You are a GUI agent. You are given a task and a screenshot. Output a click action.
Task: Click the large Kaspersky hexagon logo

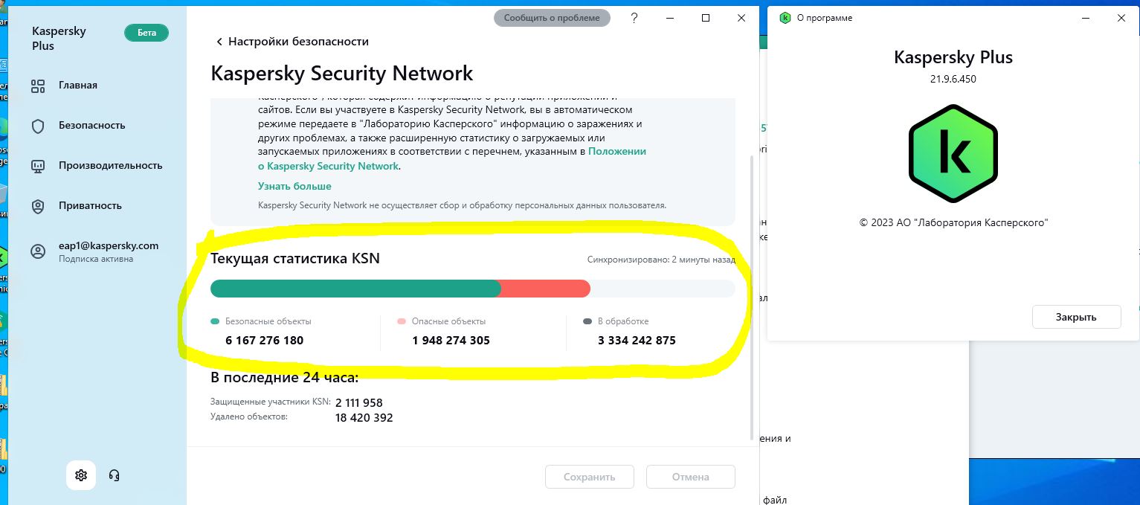[953, 152]
